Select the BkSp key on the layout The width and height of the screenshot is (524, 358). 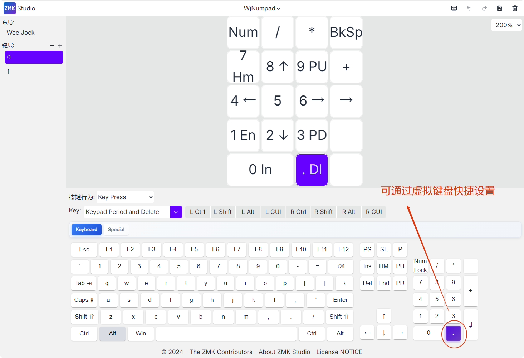[x=346, y=33]
